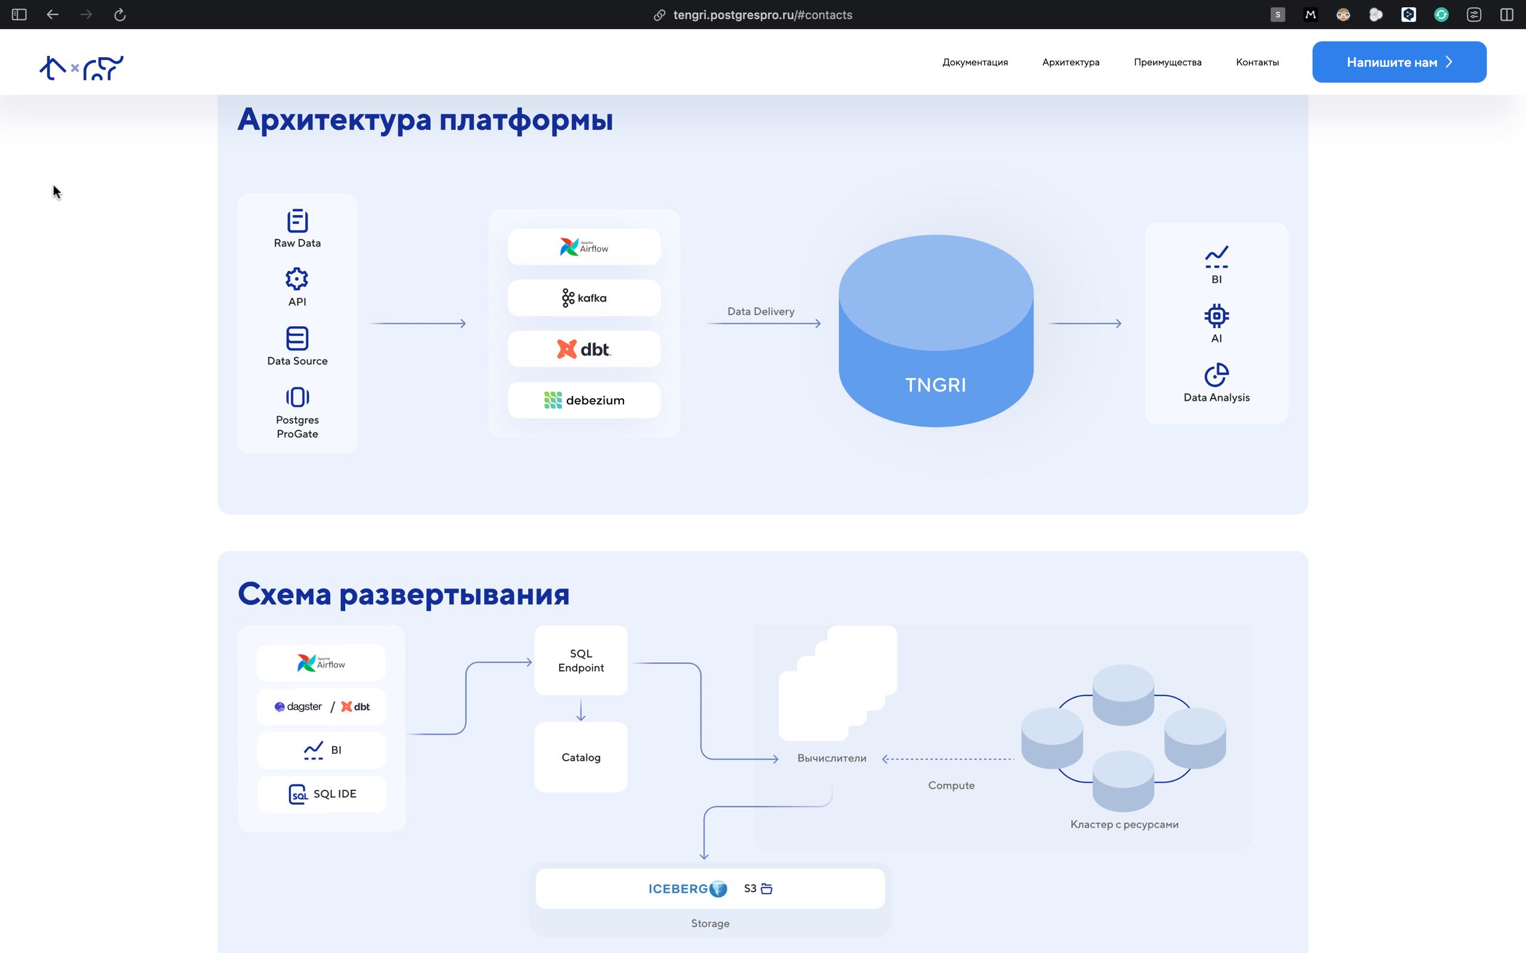The height and width of the screenshot is (953, 1526).
Task: Click the Raw Data document icon
Action: [297, 220]
